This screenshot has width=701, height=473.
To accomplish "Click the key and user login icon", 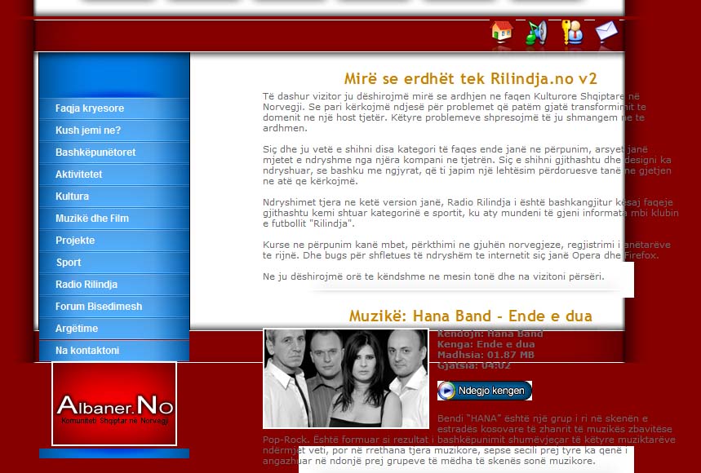I will click(x=572, y=32).
